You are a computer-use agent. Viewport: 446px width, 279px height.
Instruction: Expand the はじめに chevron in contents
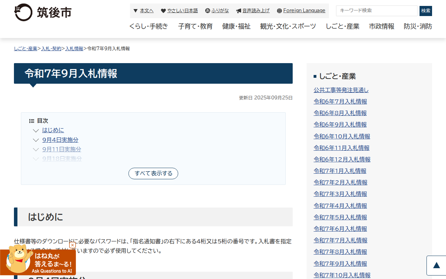(36, 131)
